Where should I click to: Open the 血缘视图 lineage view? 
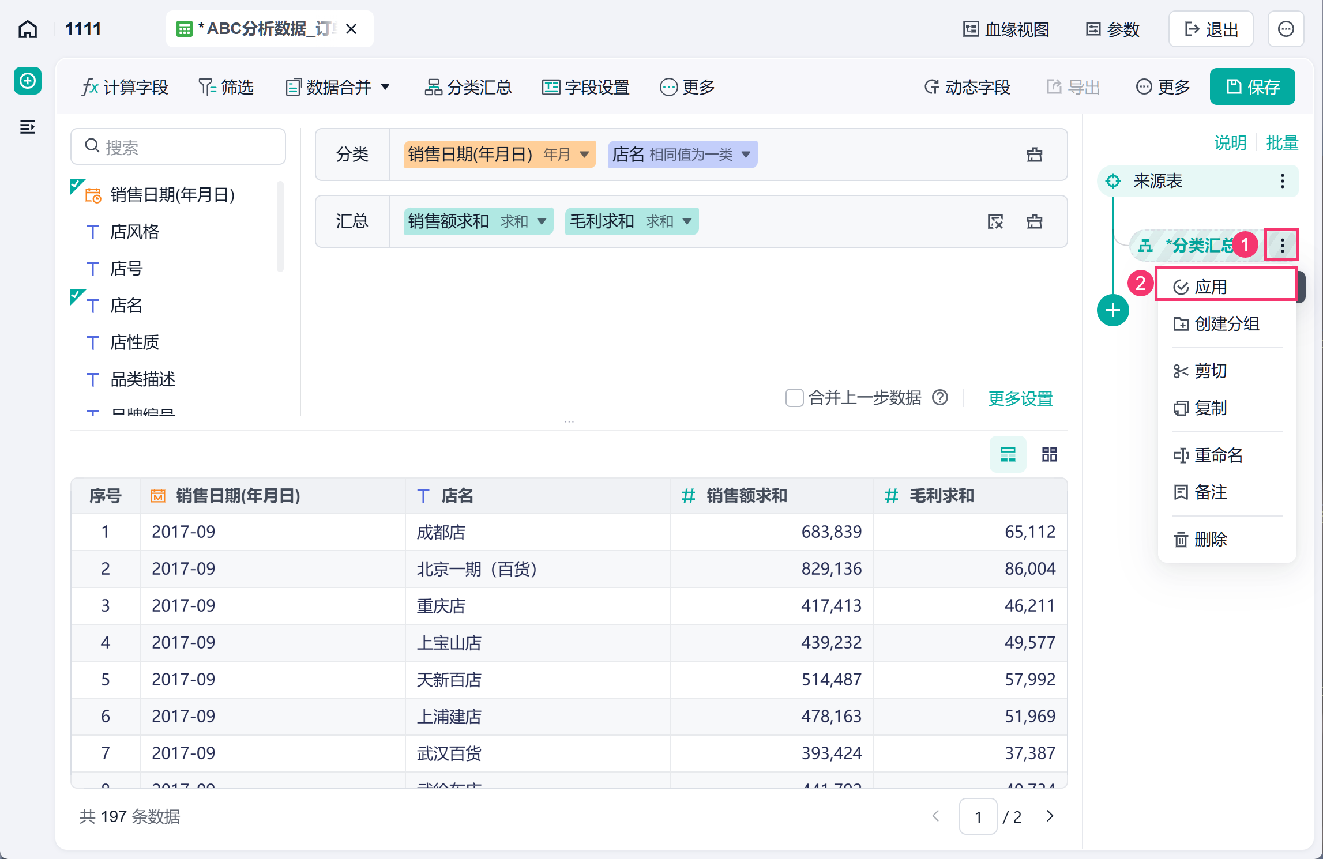click(x=1006, y=29)
